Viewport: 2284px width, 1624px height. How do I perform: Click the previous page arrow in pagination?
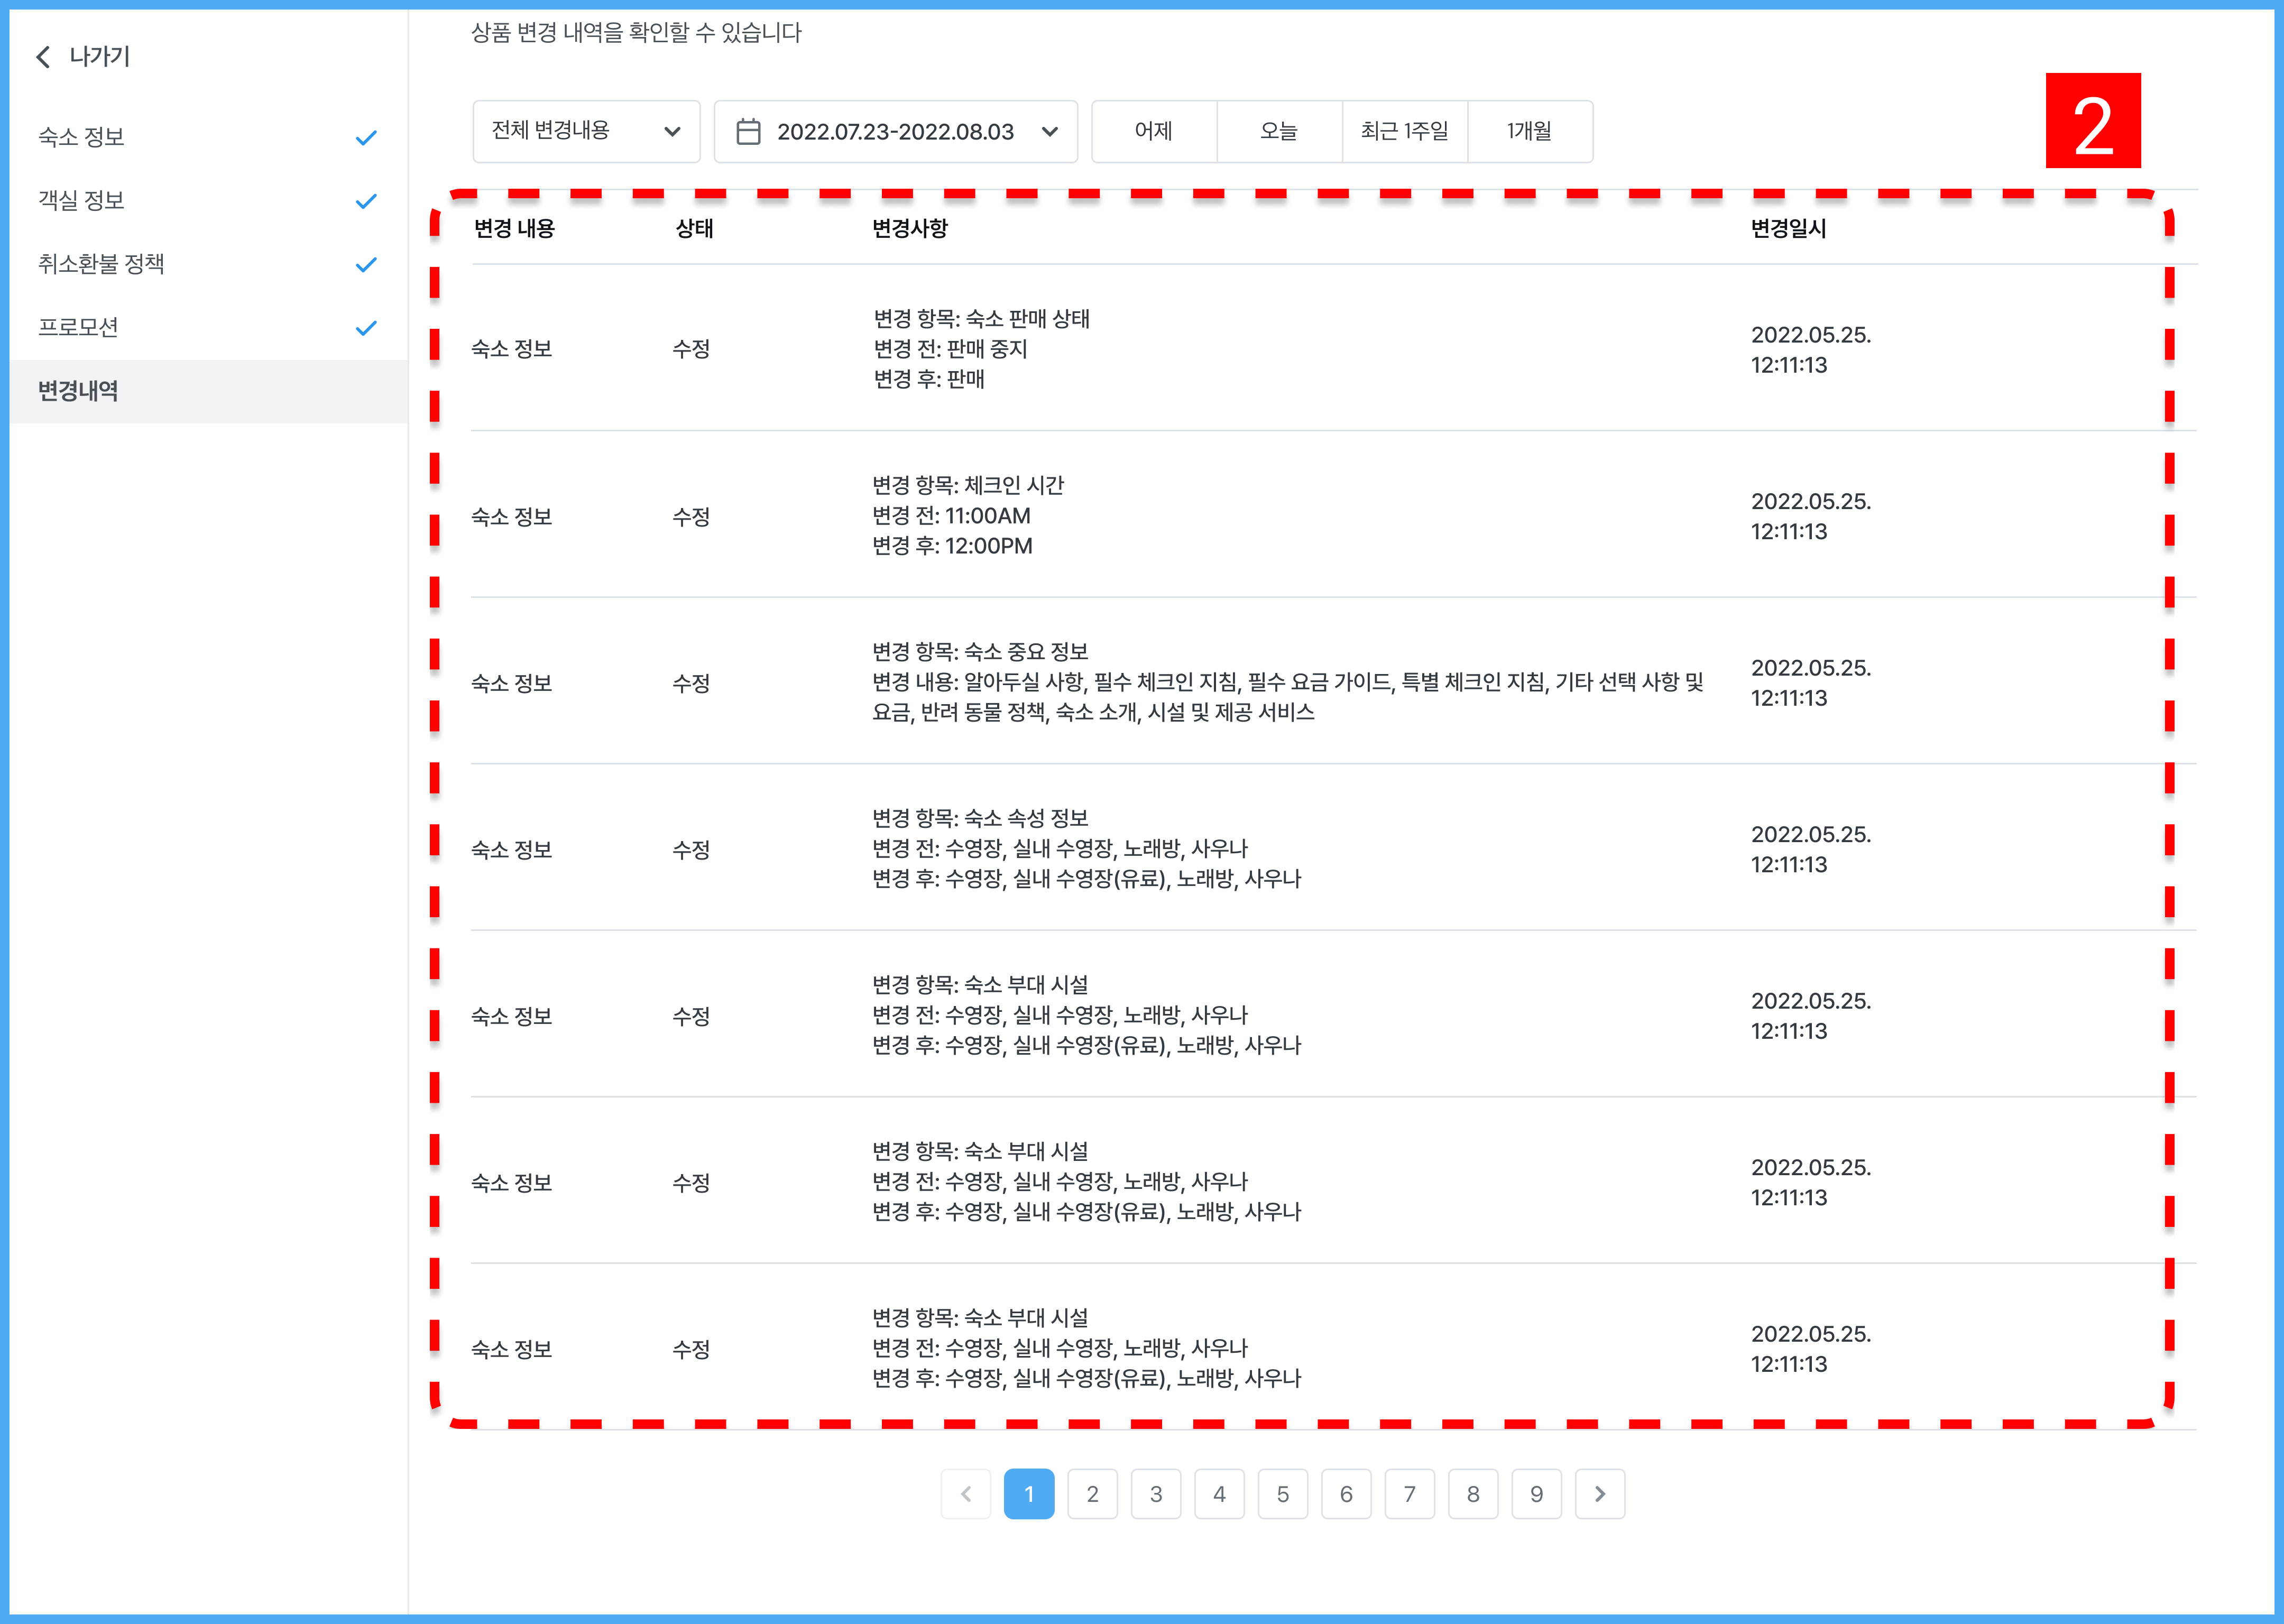point(965,1493)
